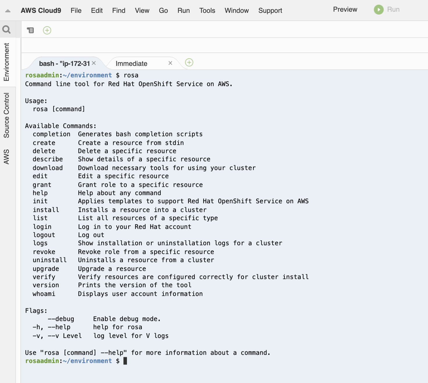428x383 pixels.
Task: Click the 'list' command name
Action: pos(40,218)
